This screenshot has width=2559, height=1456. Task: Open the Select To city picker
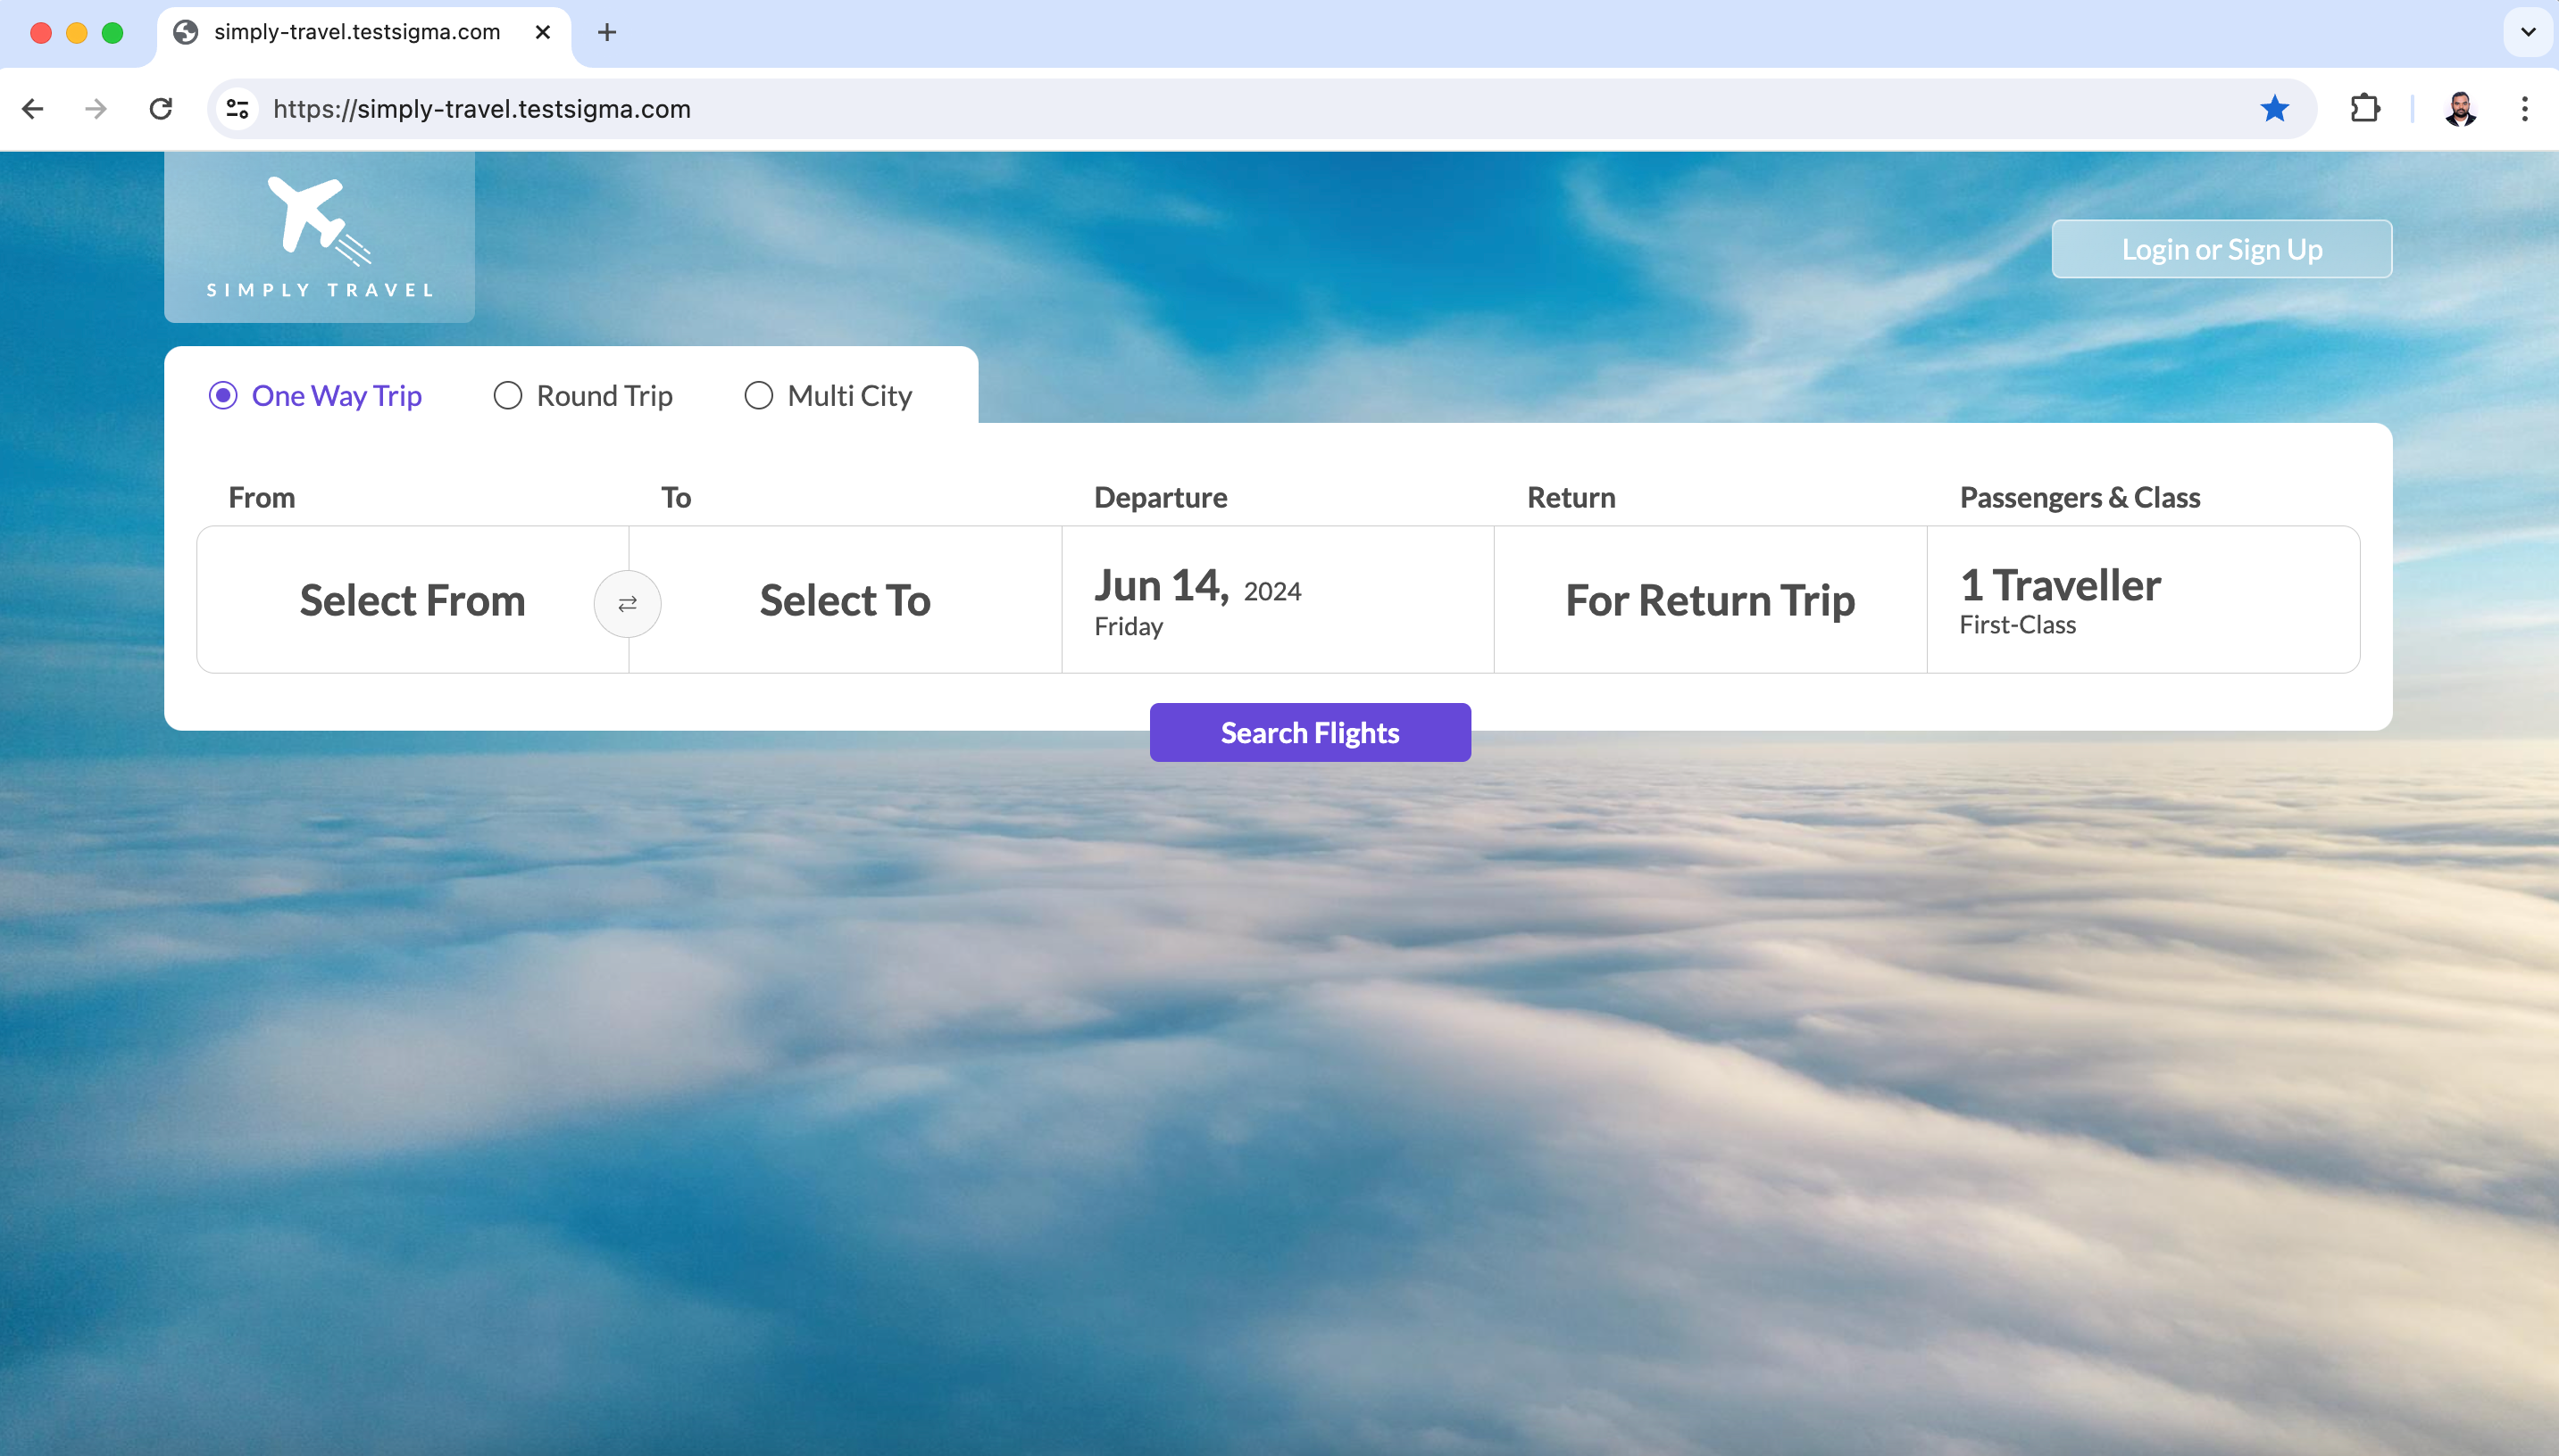pyautogui.click(x=846, y=600)
